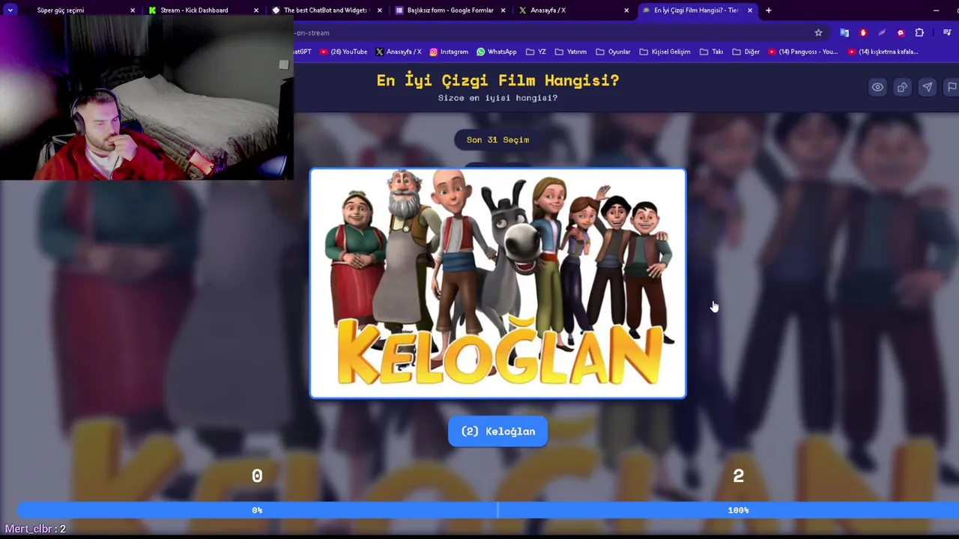Click the paper plane send icon
This screenshot has width=959, height=539.
928,87
